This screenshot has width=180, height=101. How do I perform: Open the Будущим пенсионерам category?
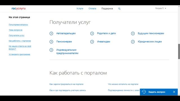(151, 33)
